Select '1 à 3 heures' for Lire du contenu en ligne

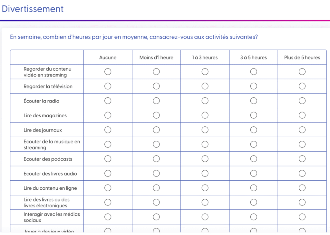205,188
